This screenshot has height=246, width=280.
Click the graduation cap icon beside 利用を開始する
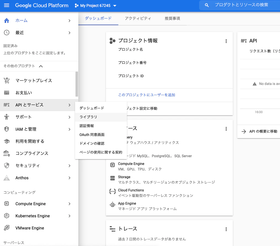click(7, 141)
